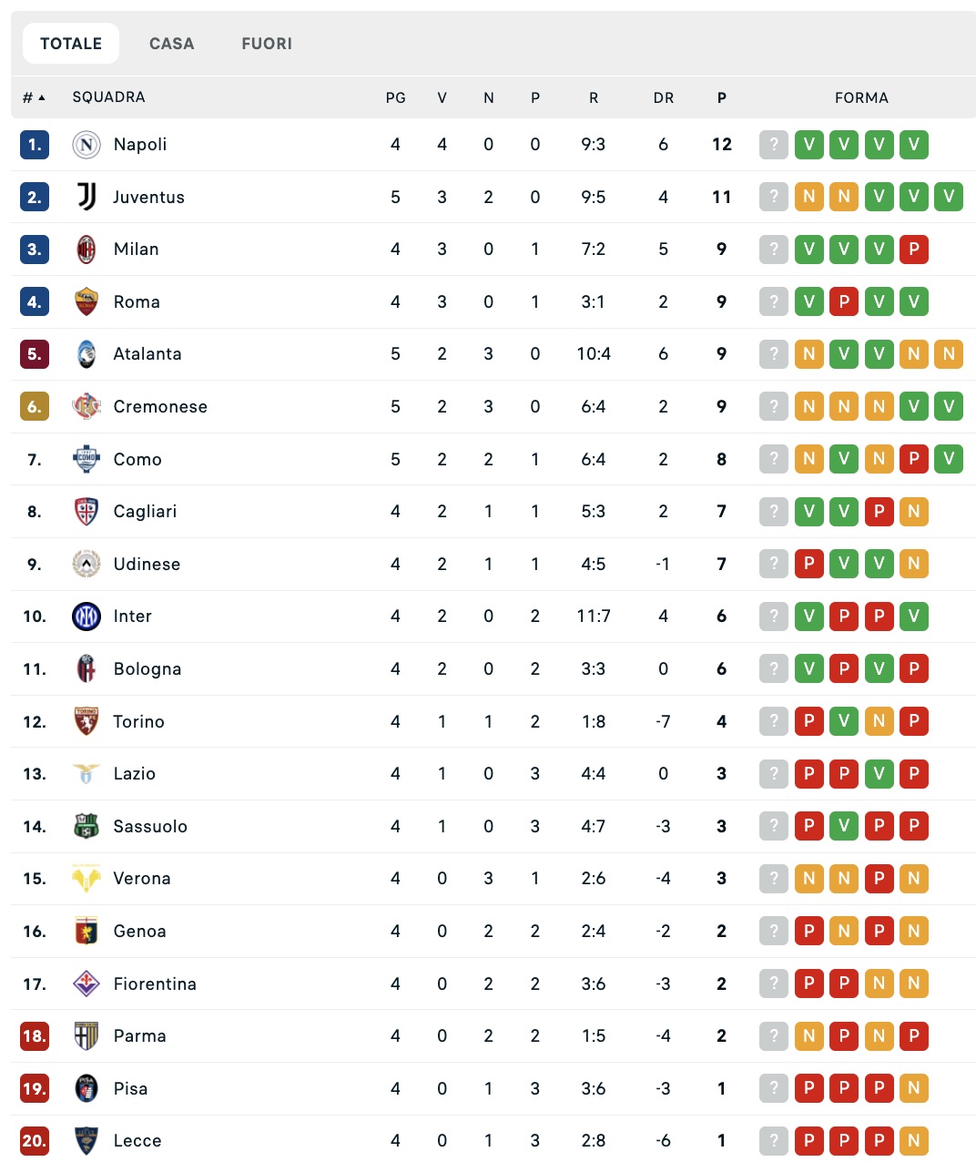The height and width of the screenshot is (1162, 976).
Task: Select the TOTALE standings tab
Action: [x=71, y=44]
